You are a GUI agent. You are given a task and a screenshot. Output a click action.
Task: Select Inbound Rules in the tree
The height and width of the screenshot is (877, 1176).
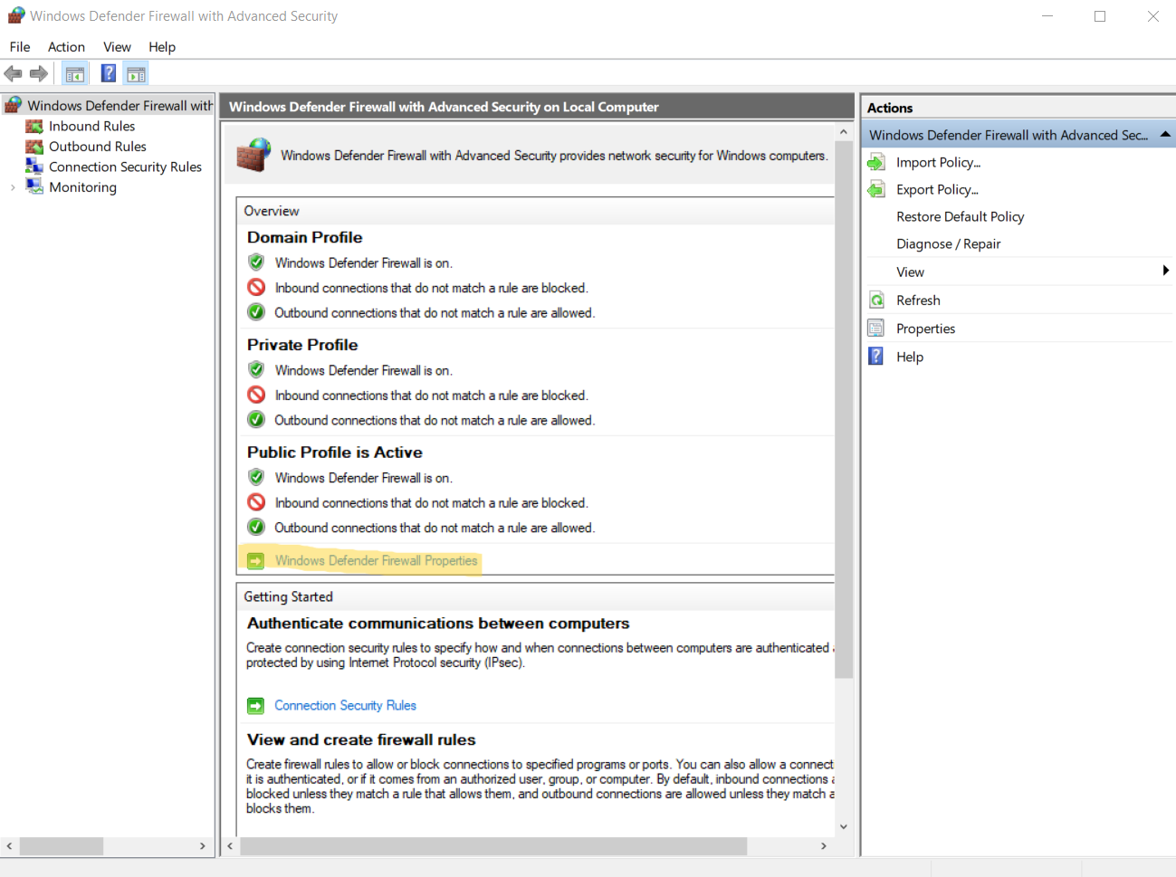click(x=91, y=127)
